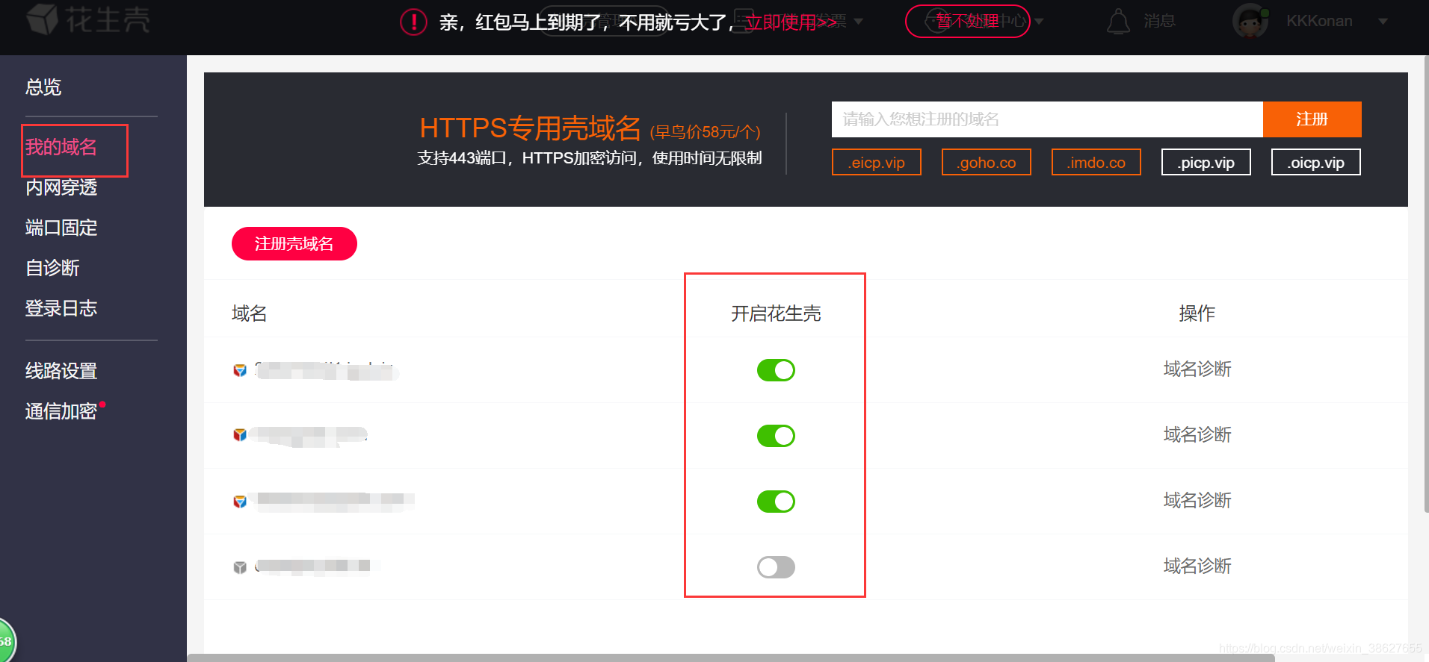Click 域名诊断 for the second domain

click(x=1197, y=435)
